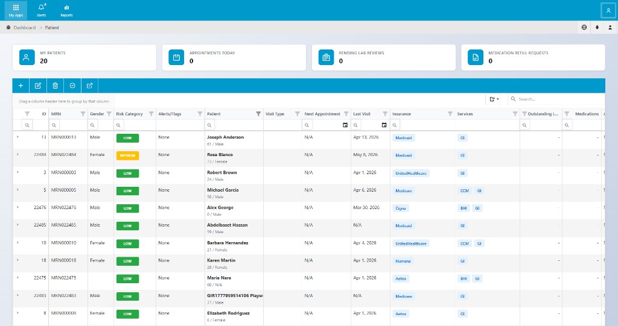The image size is (618, 326).
Task: Click the Medication Refill Requests card icon
Action: click(x=476, y=57)
